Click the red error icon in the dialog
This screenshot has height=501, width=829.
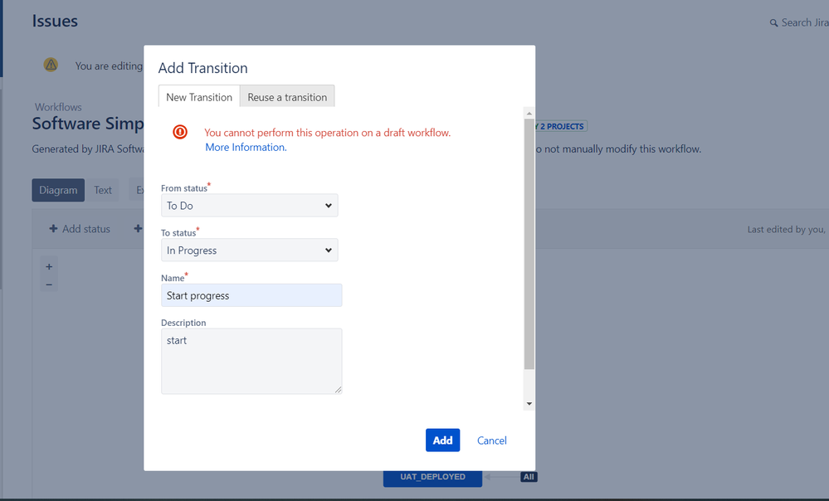coord(180,132)
